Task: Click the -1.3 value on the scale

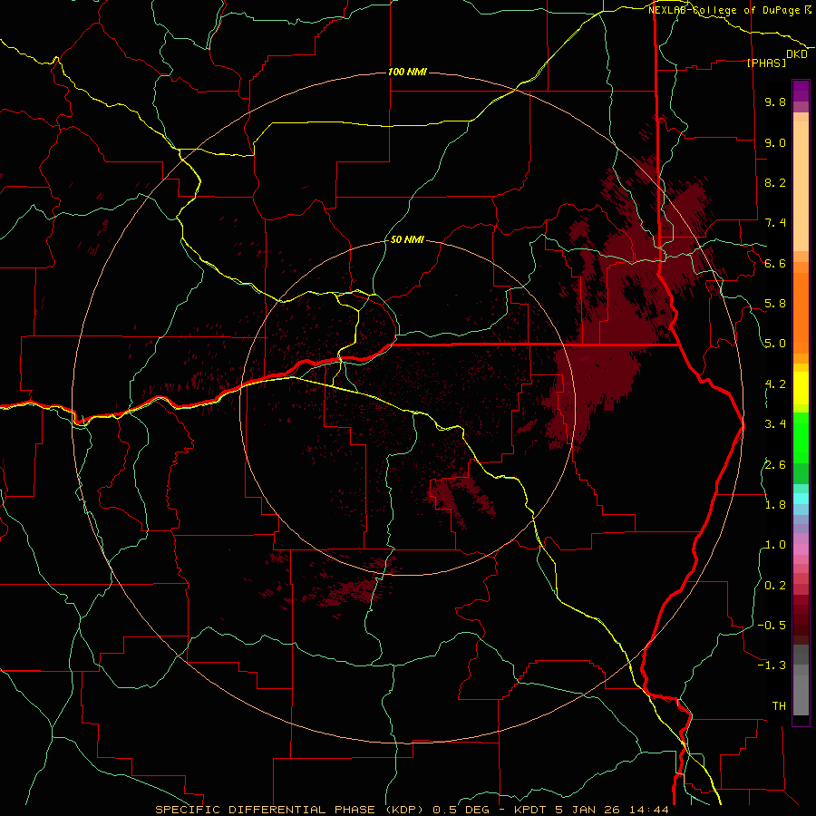Action: 772,665
